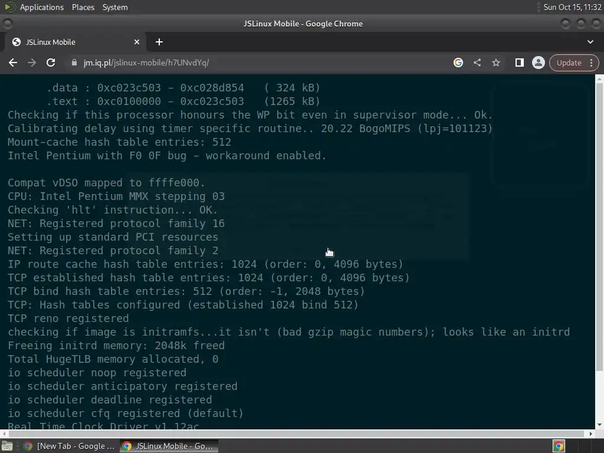This screenshot has width=604, height=453.
Task: Click line 'io scheduler noop registered'
Action: (97, 373)
